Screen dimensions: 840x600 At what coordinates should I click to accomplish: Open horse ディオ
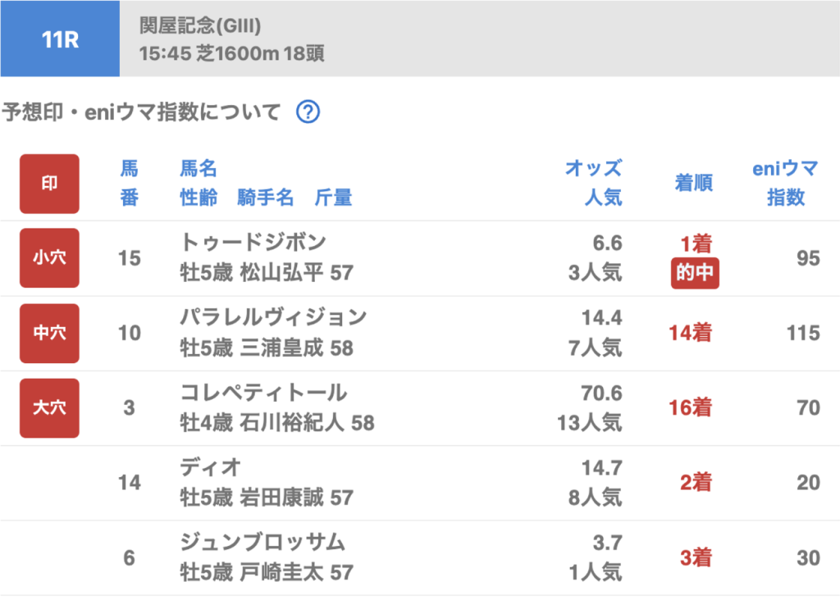(211, 467)
